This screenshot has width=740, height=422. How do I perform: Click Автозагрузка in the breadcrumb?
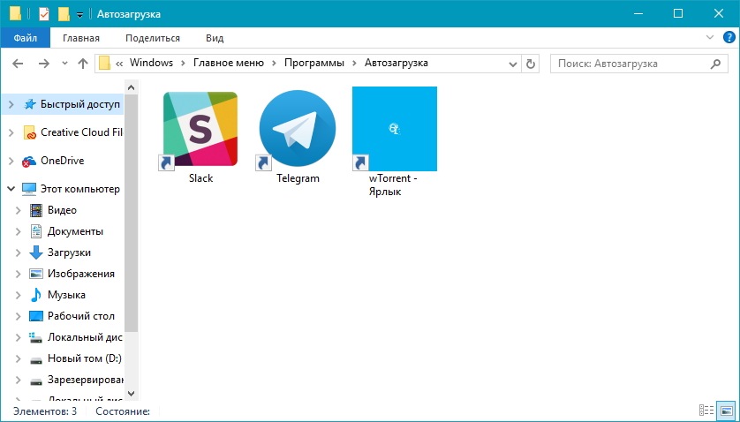pyautogui.click(x=396, y=63)
